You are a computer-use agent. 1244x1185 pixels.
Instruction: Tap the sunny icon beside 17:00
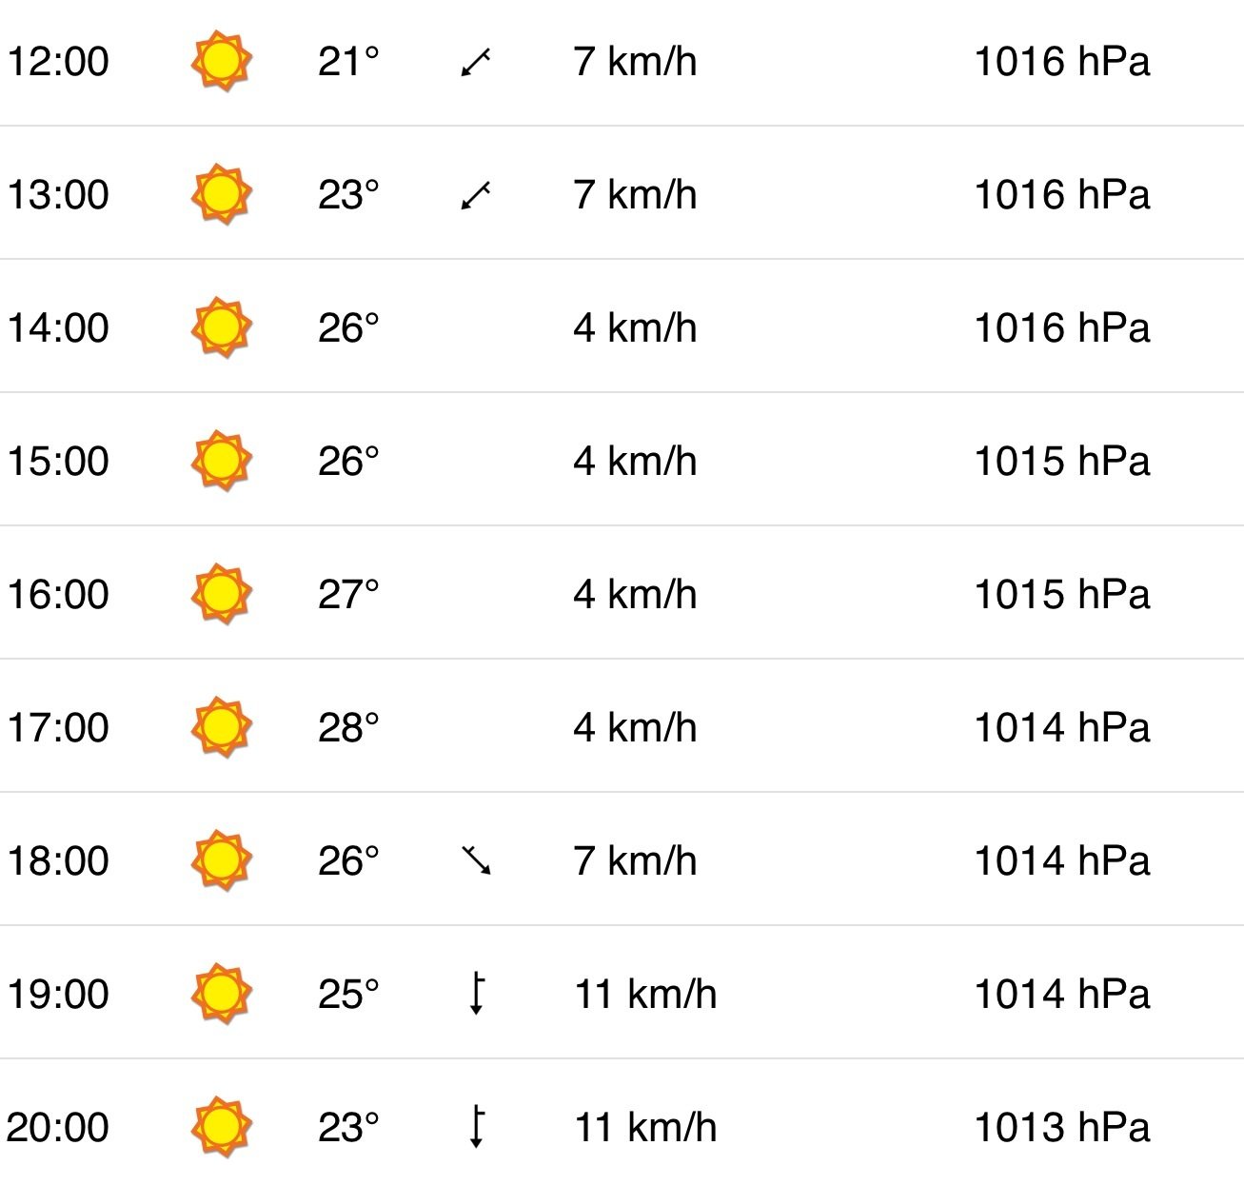(x=221, y=728)
